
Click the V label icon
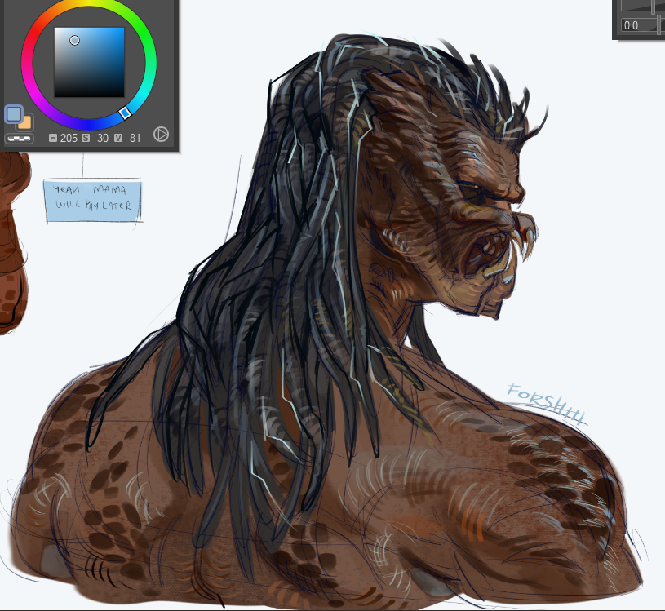point(118,138)
